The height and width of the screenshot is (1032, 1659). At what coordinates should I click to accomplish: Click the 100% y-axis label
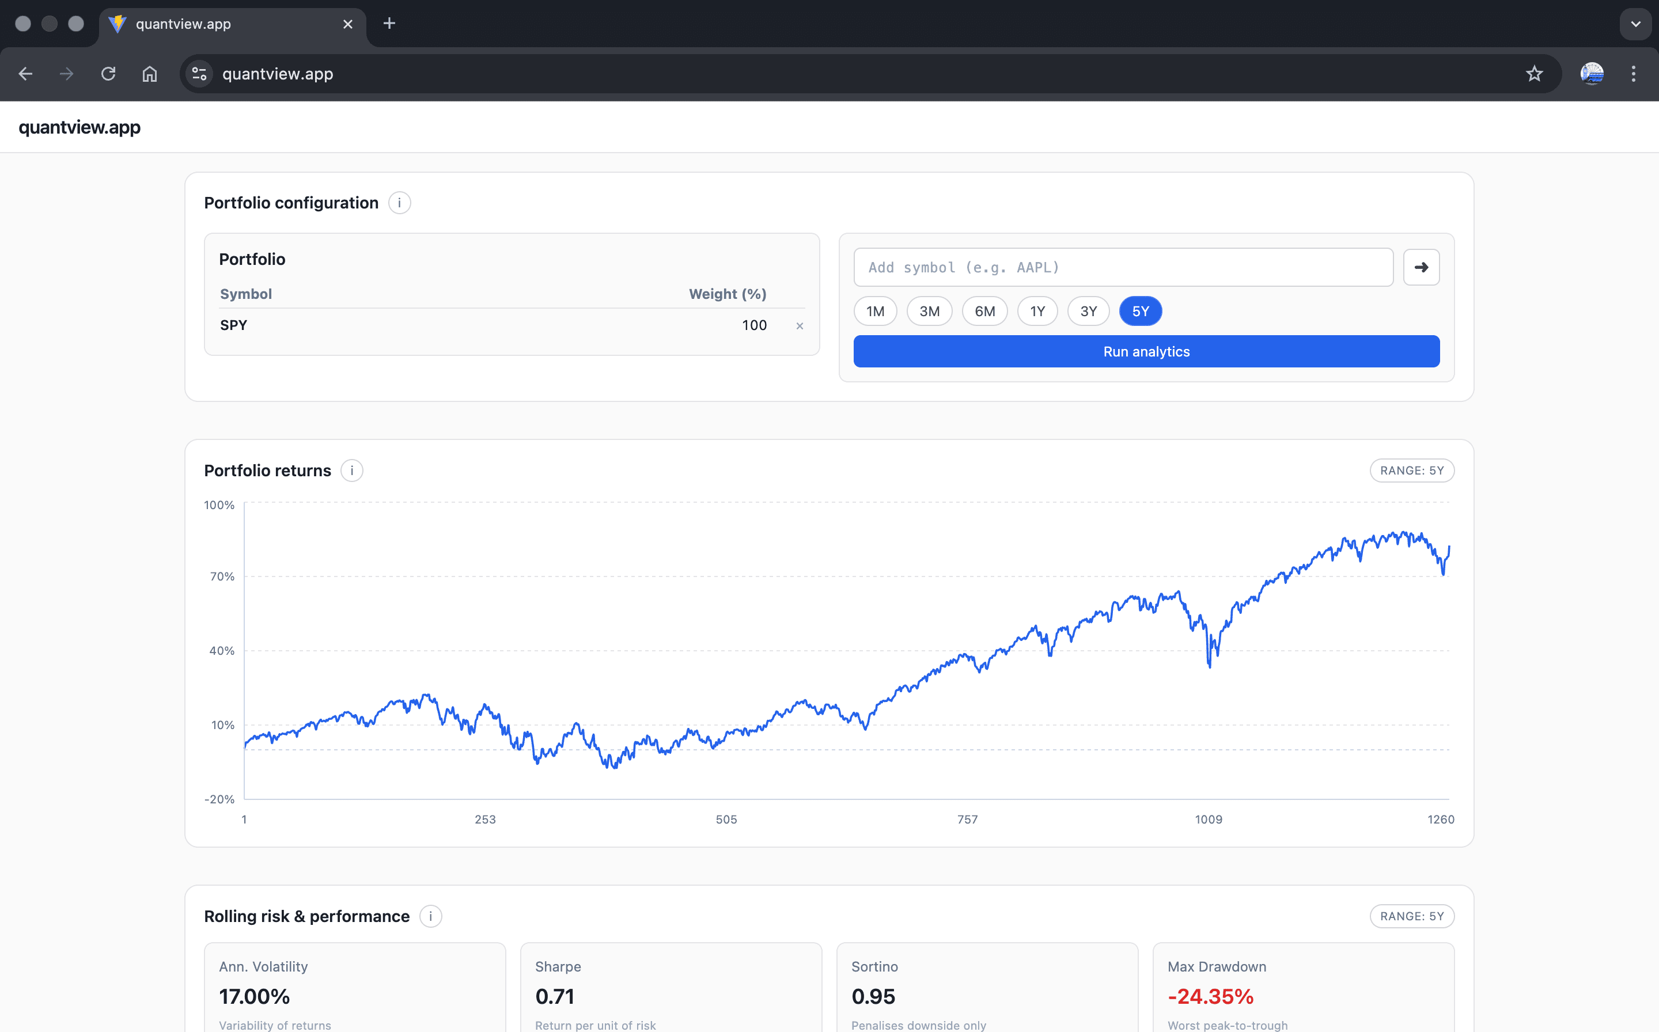tap(219, 505)
